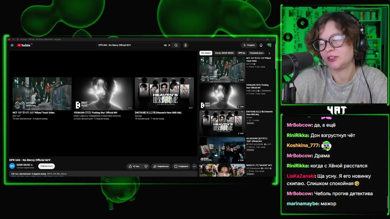Click LisKaZanski username in chat

(301, 176)
